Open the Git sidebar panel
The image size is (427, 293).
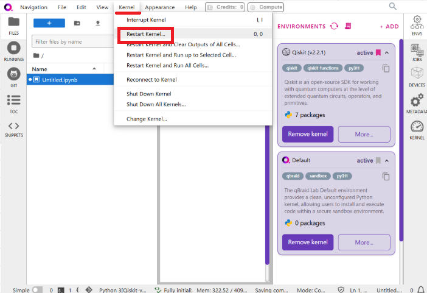tap(13, 77)
